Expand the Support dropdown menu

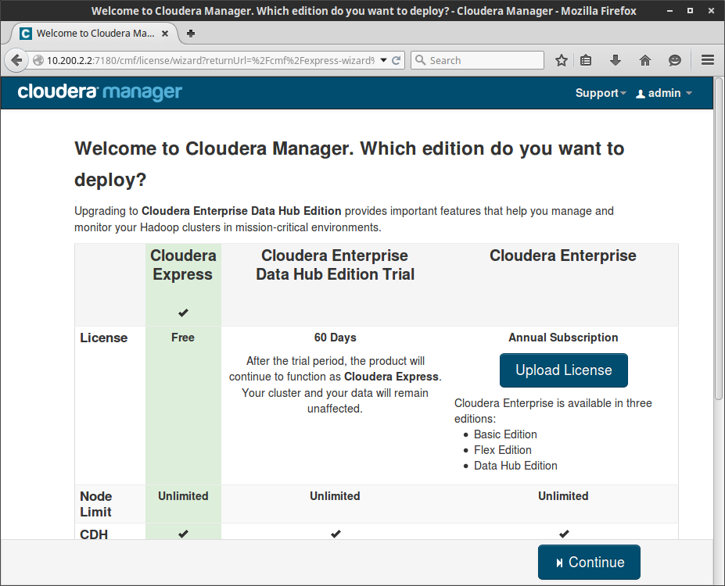pyautogui.click(x=601, y=93)
